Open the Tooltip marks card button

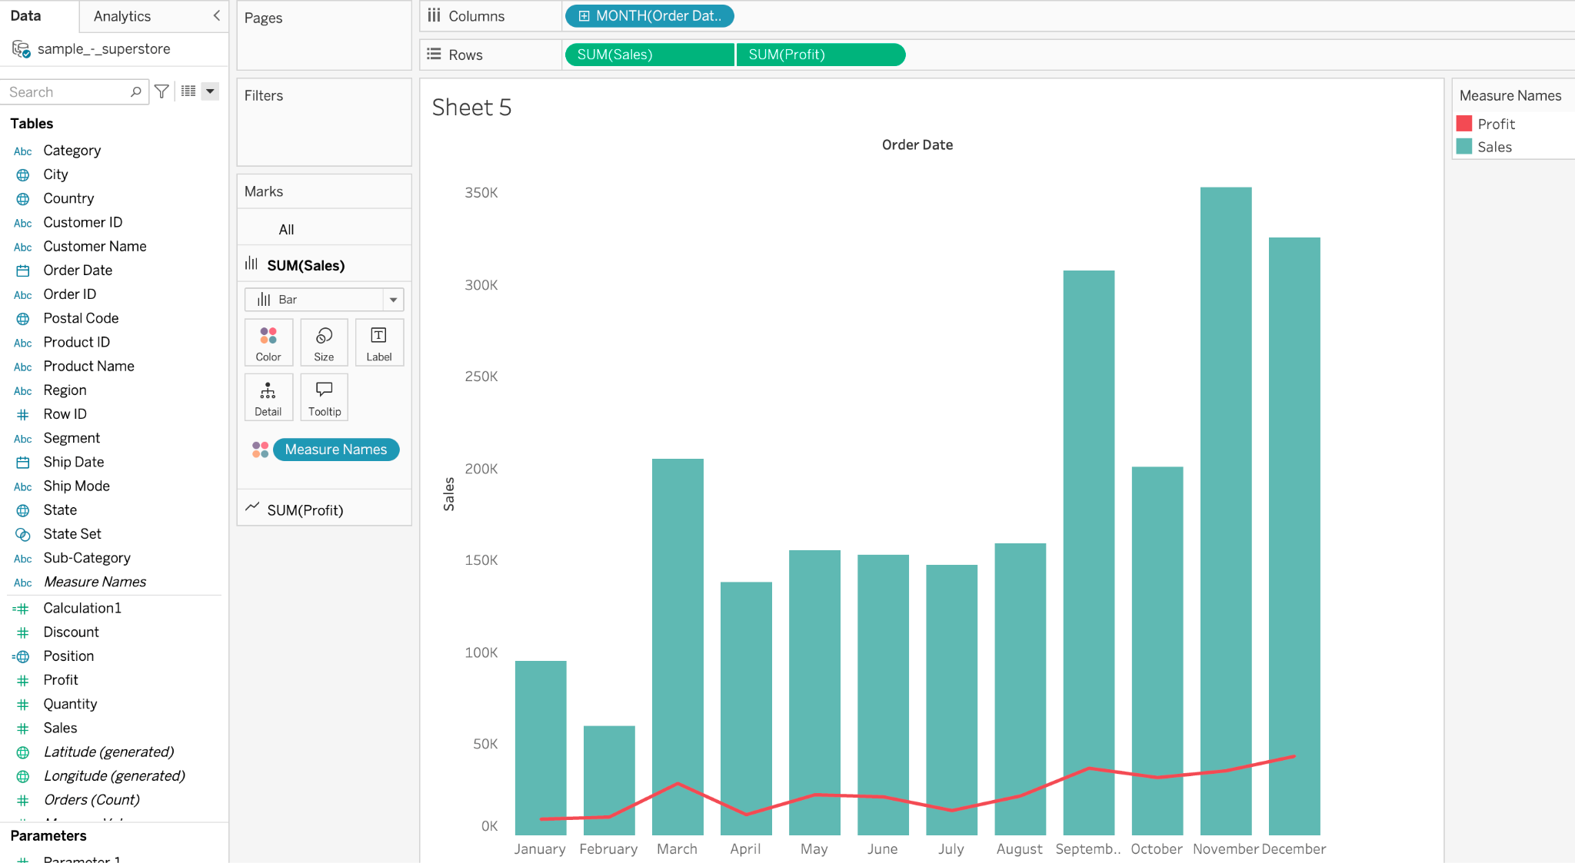pos(324,397)
